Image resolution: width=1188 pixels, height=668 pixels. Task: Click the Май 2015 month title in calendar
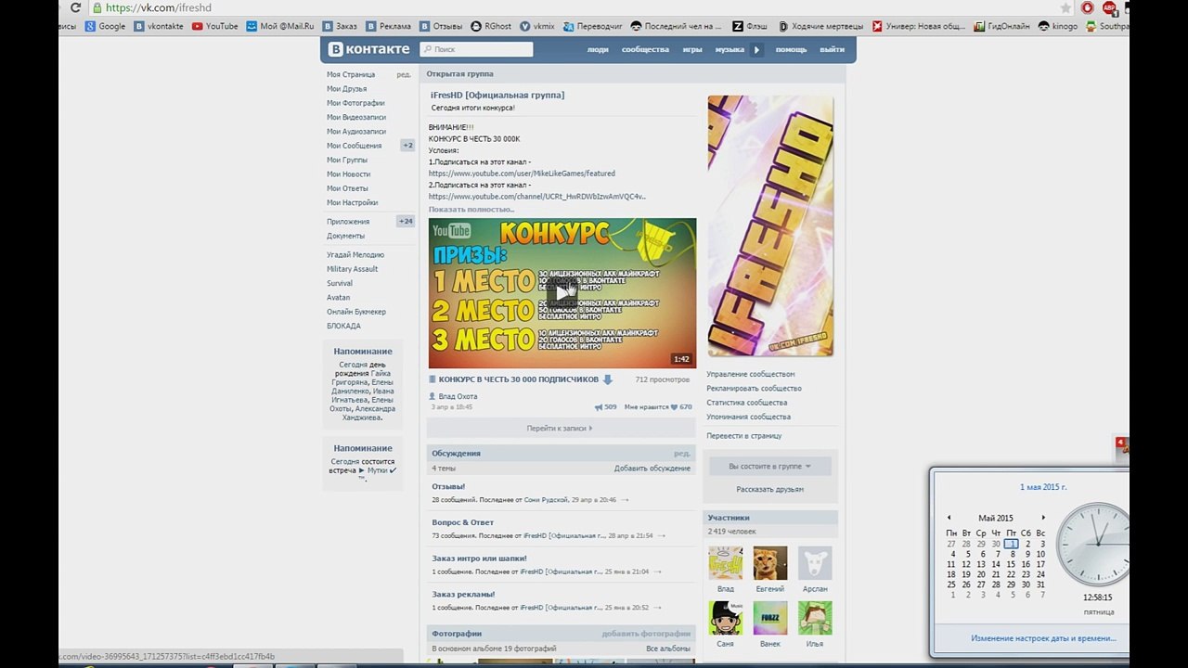(996, 518)
